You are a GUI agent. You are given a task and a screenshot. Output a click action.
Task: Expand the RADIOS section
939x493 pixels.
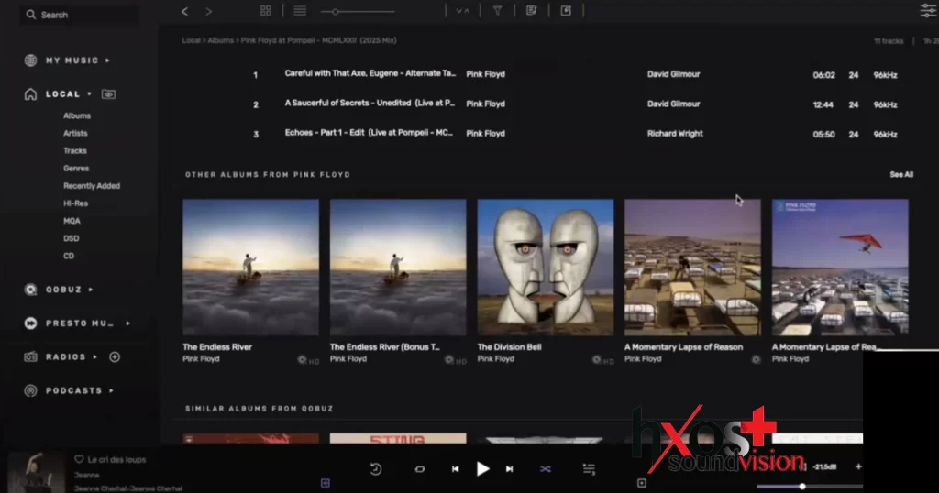[x=95, y=357]
